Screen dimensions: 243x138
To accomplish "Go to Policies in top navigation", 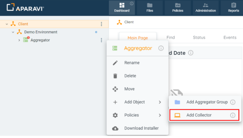I will [178, 8].
